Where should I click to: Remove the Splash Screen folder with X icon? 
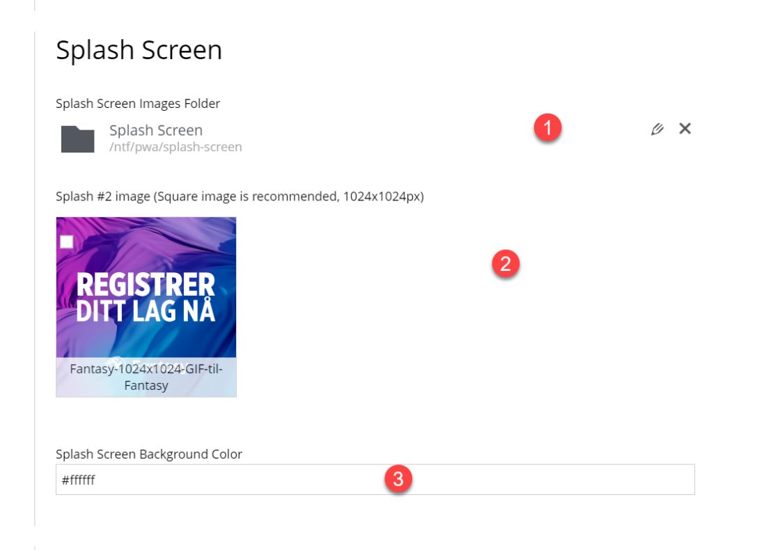coord(685,129)
